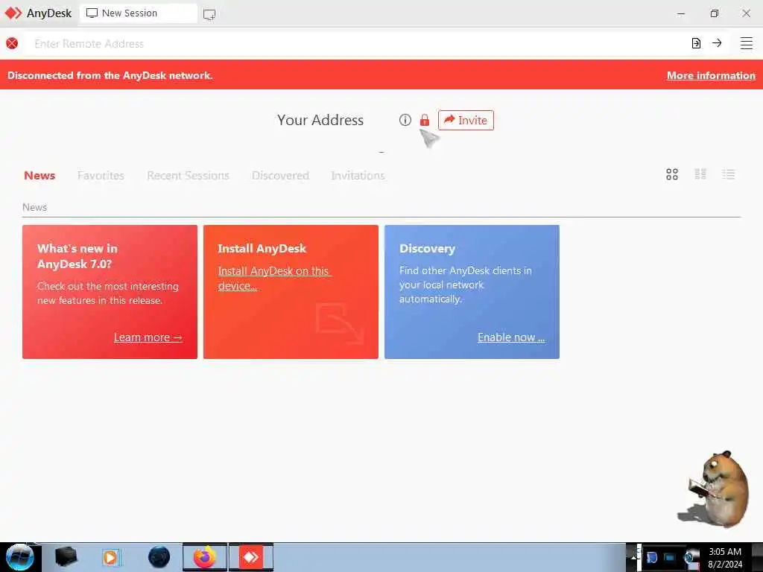Click the Discovery card heading

point(427,249)
